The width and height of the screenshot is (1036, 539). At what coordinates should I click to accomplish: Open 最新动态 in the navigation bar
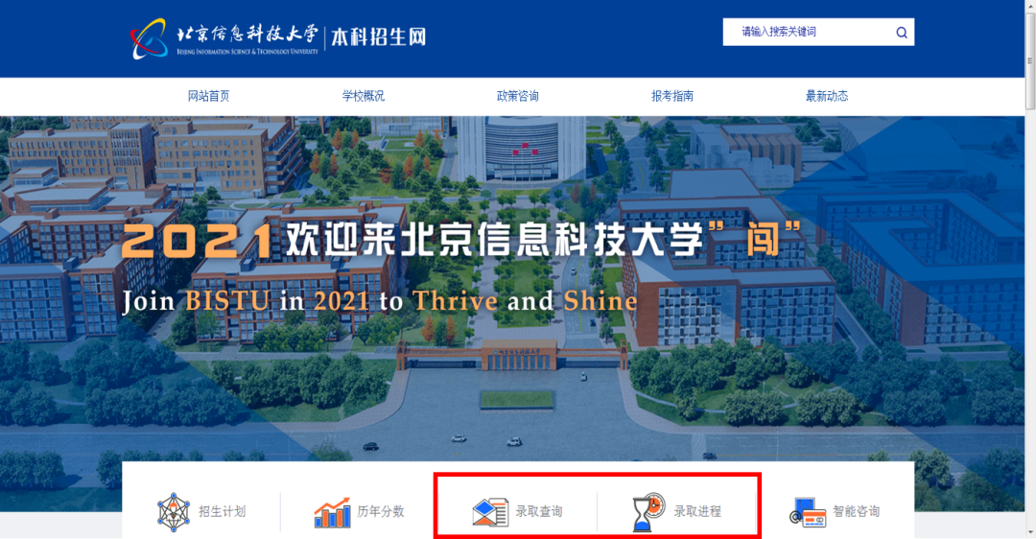[x=827, y=97]
